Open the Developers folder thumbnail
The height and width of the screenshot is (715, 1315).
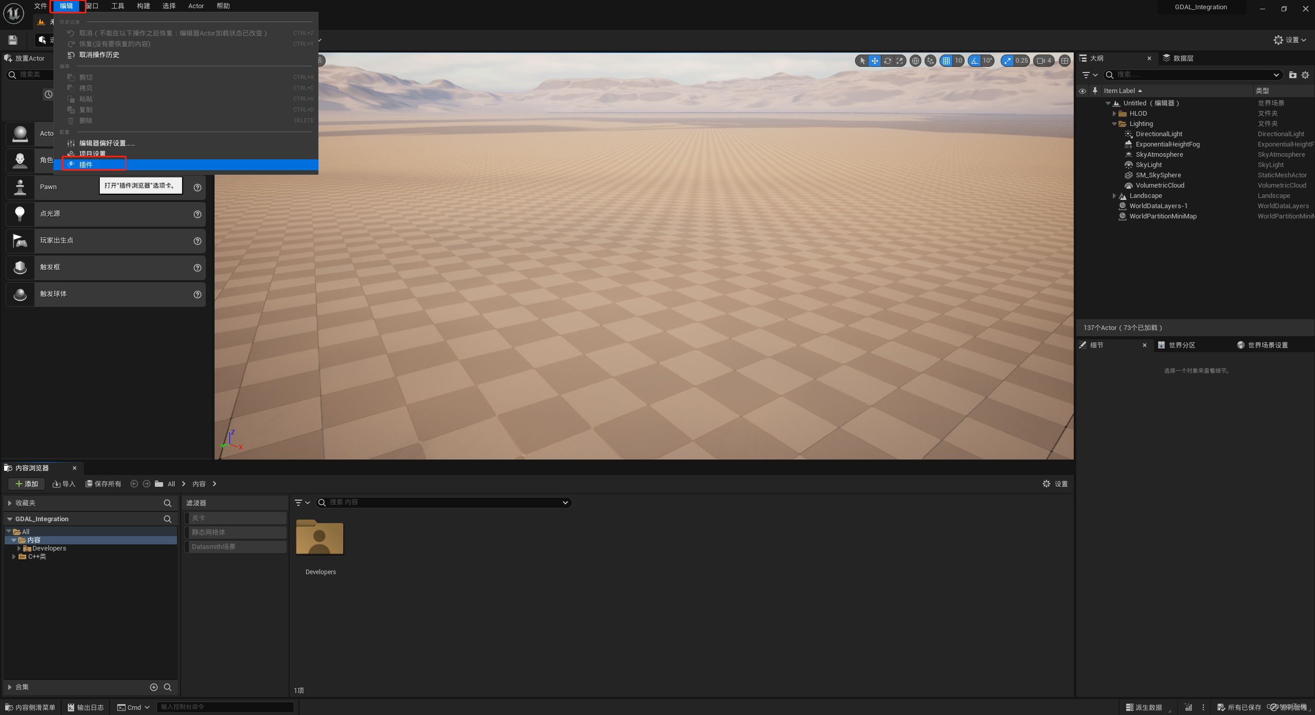[x=319, y=538]
